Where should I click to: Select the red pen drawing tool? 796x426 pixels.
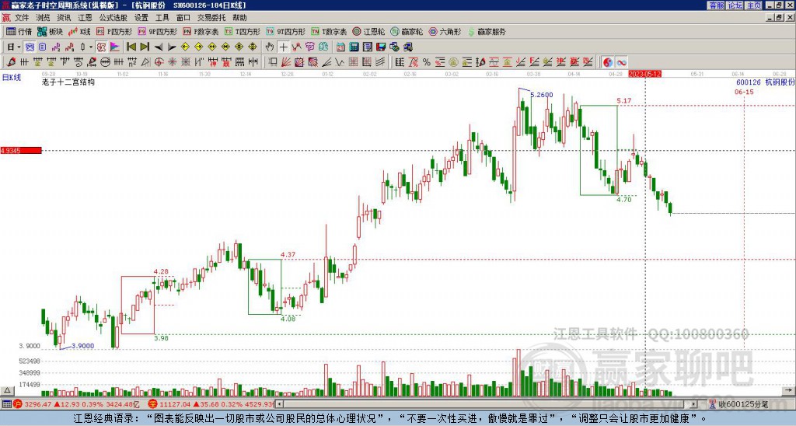[11, 62]
